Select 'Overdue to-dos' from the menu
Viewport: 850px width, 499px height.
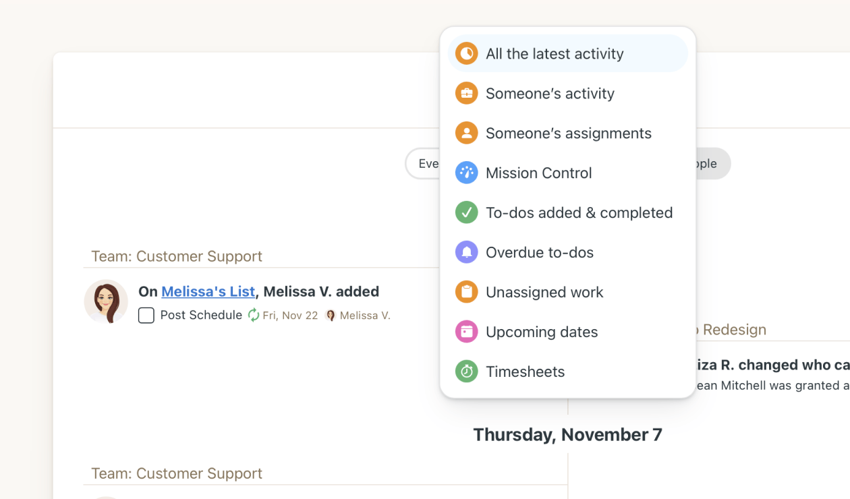click(539, 252)
